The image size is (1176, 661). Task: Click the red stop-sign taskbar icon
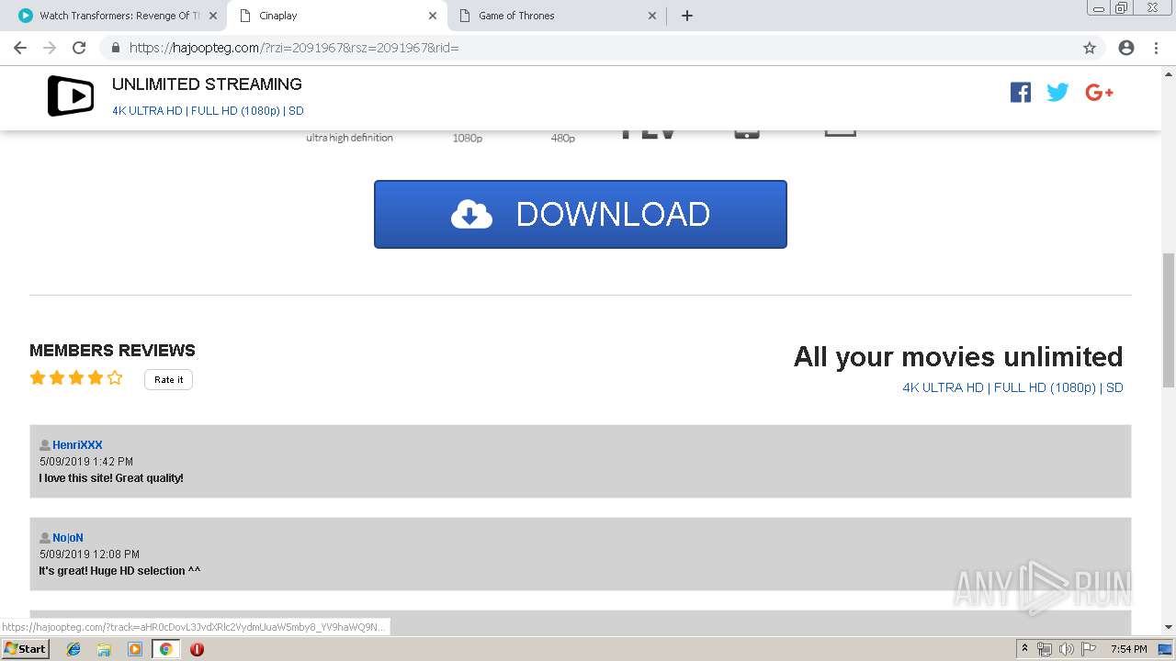[197, 649]
